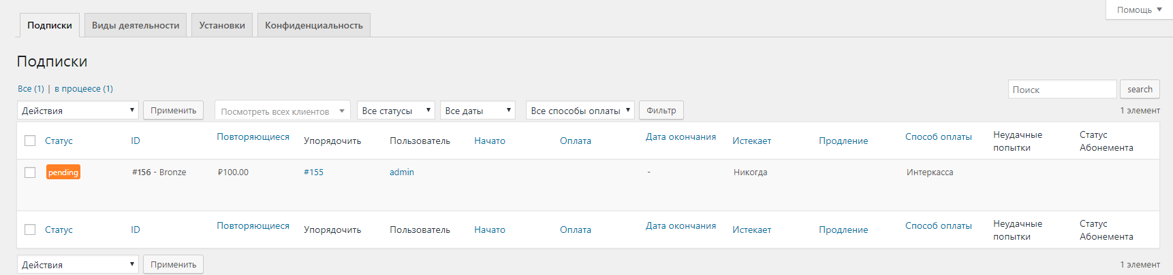
Task: Click the Фильтр button
Action: click(x=661, y=110)
